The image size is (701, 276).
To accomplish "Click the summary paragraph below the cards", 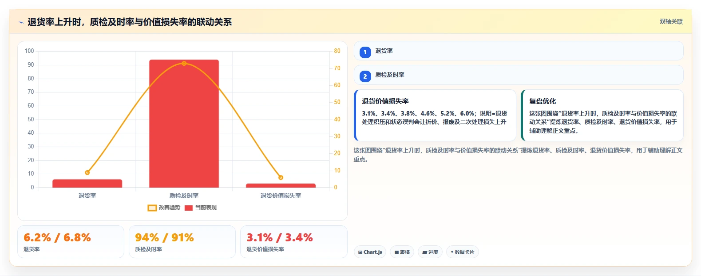I will [518, 155].
